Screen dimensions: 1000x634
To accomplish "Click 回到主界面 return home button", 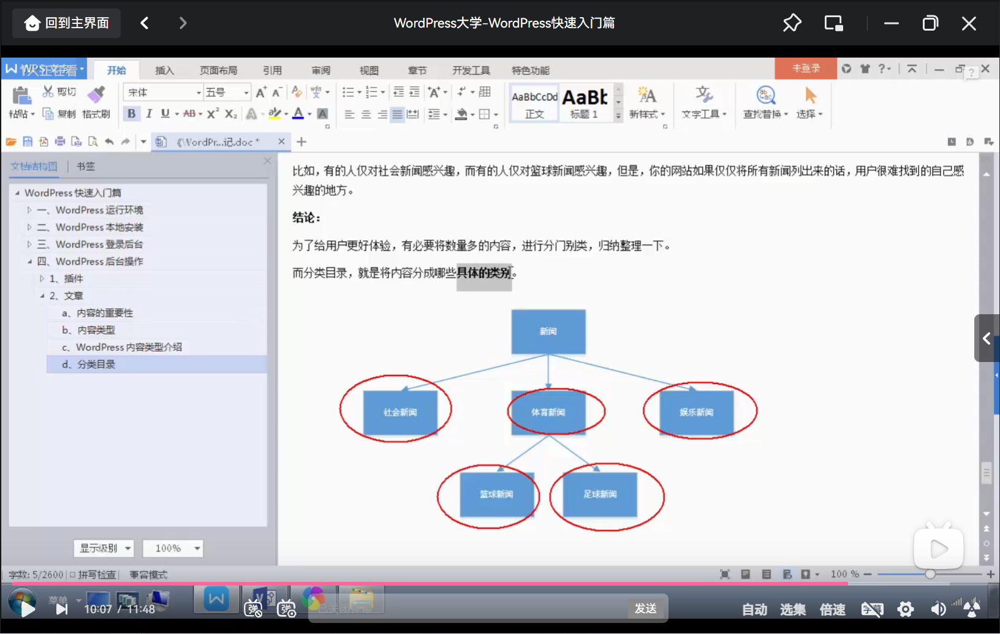I will pyautogui.click(x=66, y=23).
